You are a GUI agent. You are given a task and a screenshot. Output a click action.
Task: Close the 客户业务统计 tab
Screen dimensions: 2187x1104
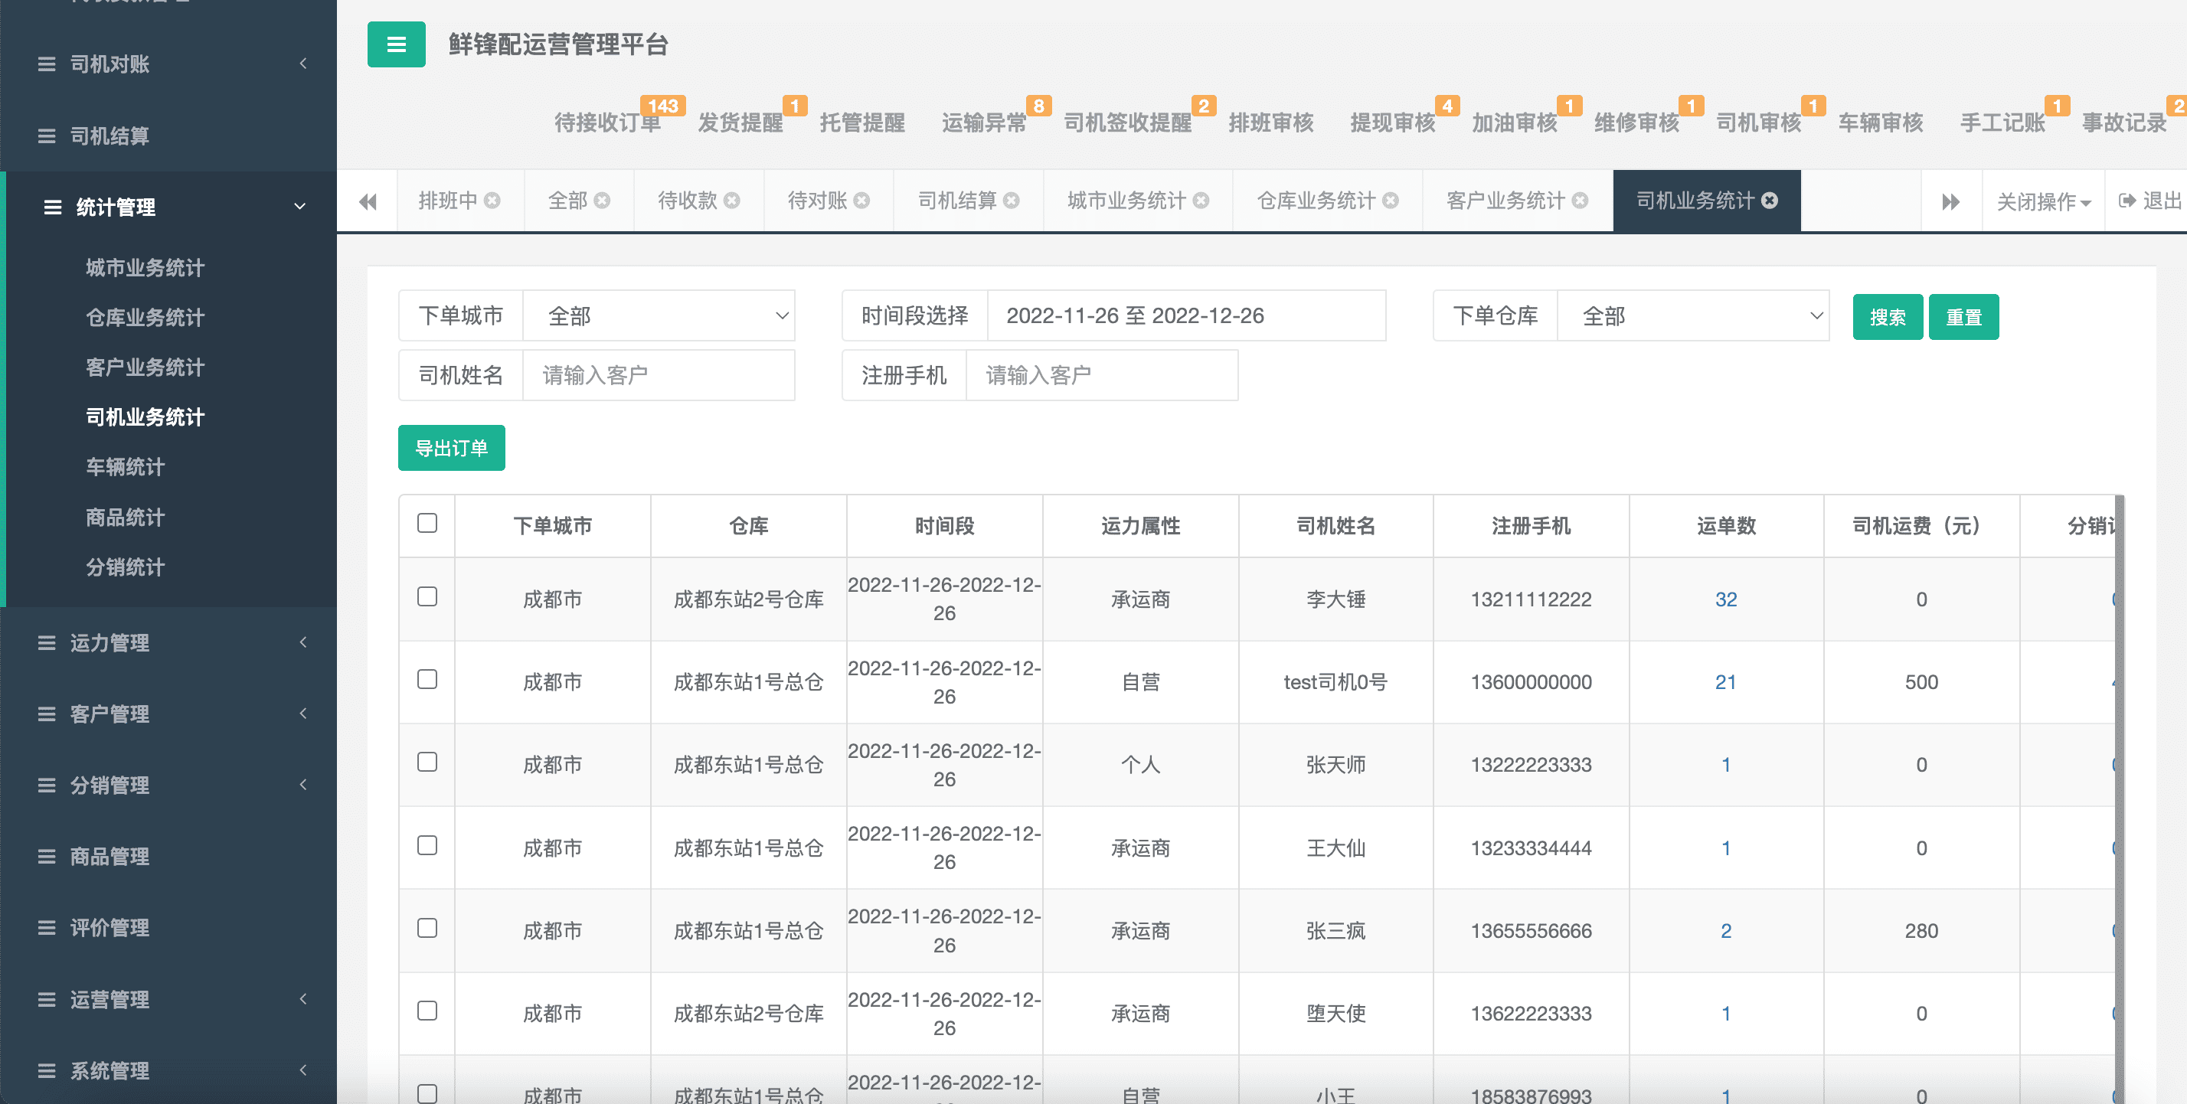click(x=1580, y=201)
